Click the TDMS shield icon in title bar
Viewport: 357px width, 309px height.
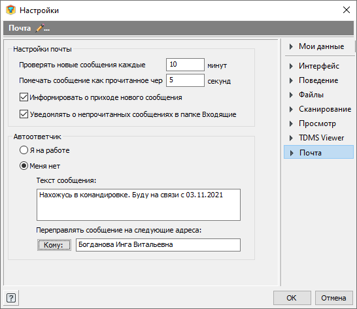[x=10, y=10]
